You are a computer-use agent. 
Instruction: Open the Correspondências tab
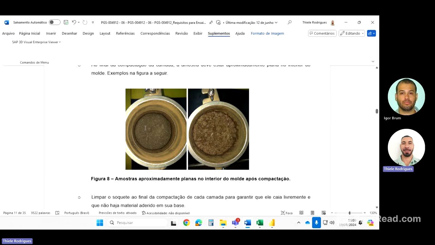(x=155, y=33)
